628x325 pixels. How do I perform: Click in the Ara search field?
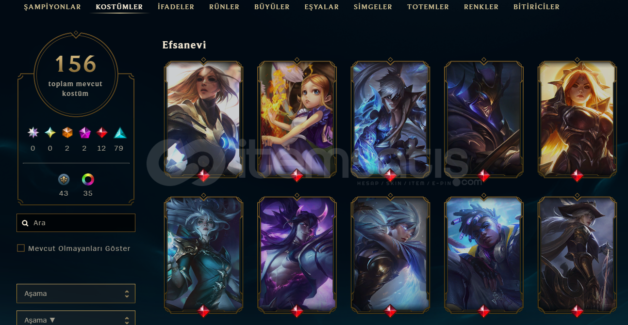(x=76, y=223)
